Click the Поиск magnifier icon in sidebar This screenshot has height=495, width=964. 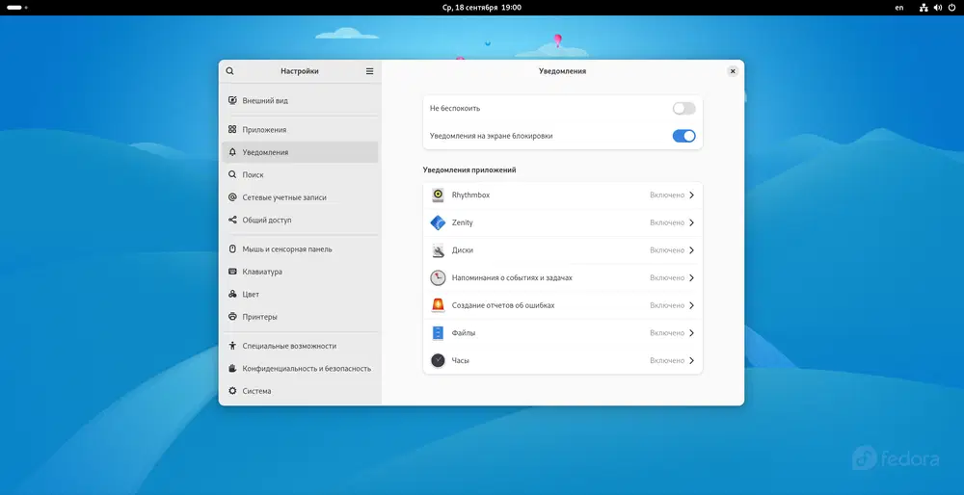tap(232, 174)
